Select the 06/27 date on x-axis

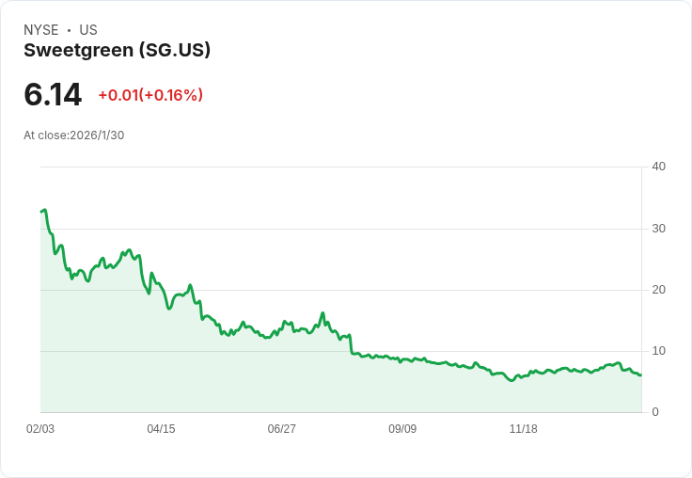[x=281, y=429]
